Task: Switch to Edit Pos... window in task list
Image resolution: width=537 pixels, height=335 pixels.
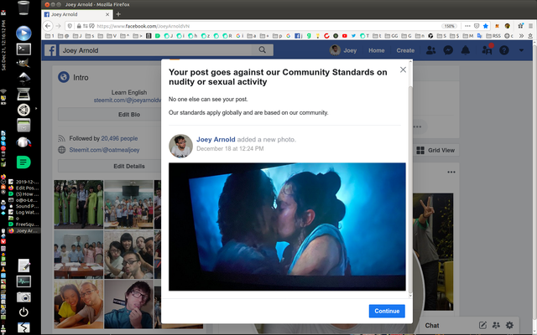Action: [x=23, y=188]
